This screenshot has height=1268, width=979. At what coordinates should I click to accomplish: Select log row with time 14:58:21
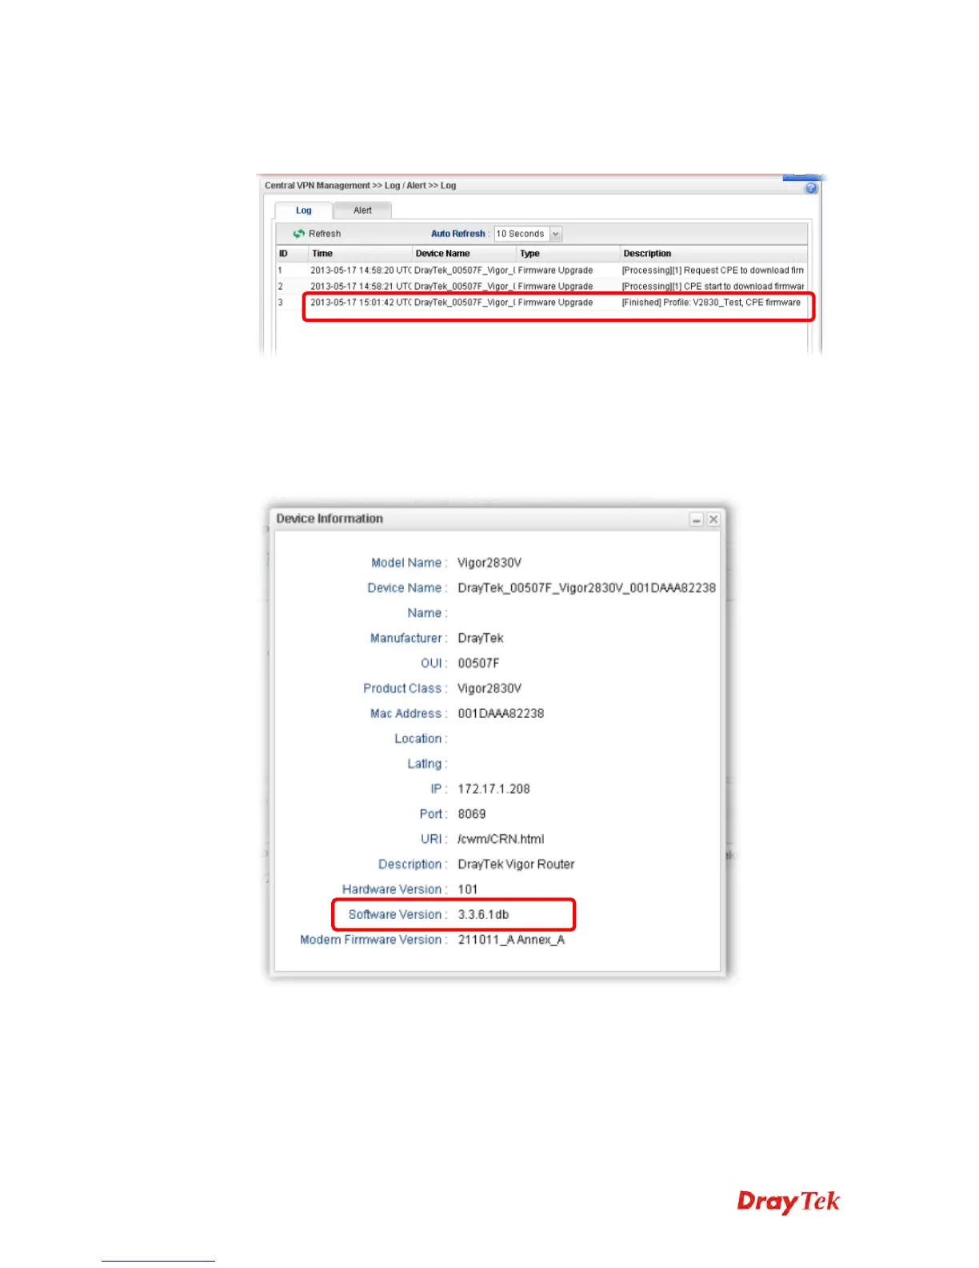click(x=541, y=287)
